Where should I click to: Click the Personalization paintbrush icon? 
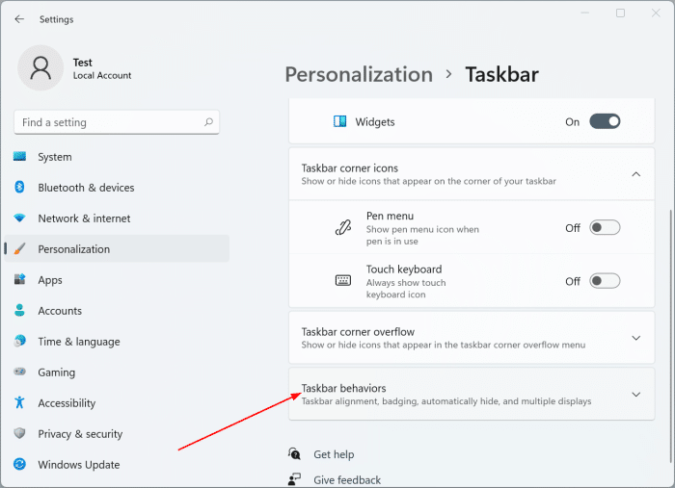pos(19,248)
